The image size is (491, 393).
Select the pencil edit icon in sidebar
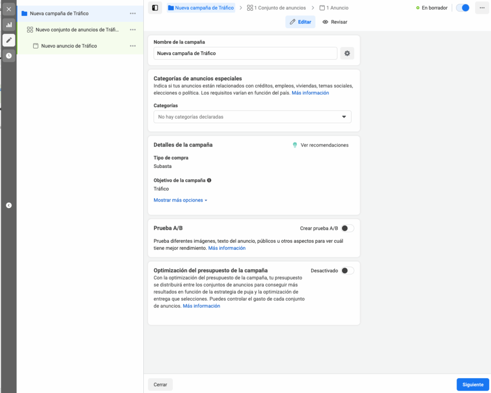9,40
